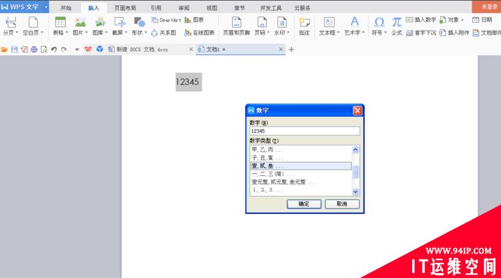
Task: Switch to the 审阅 ribbon tab
Action: click(x=184, y=8)
